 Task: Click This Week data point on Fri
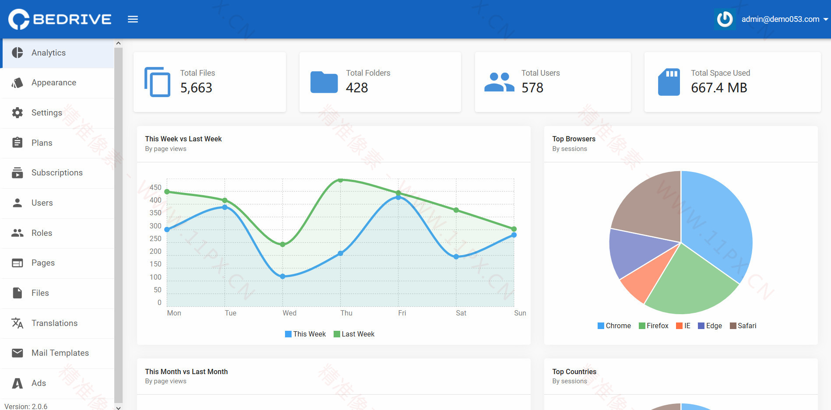(398, 197)
